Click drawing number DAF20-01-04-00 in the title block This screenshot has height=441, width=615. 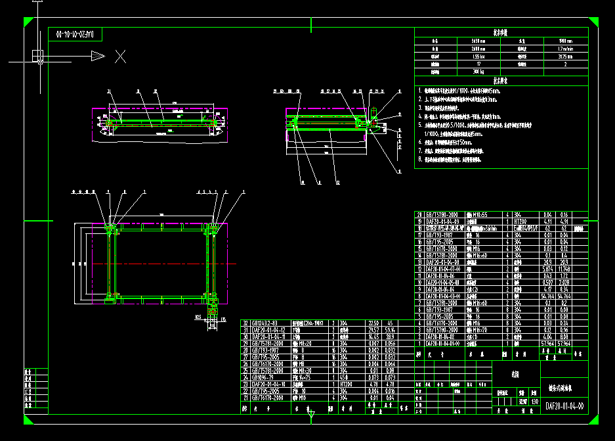[x=564, y=406]
